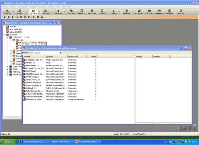Open the Výsledky menu in the menu bar
199x145 pixels.
[33, 7]
